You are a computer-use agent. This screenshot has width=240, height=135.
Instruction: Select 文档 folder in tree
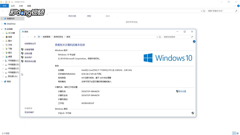(10, 45)
